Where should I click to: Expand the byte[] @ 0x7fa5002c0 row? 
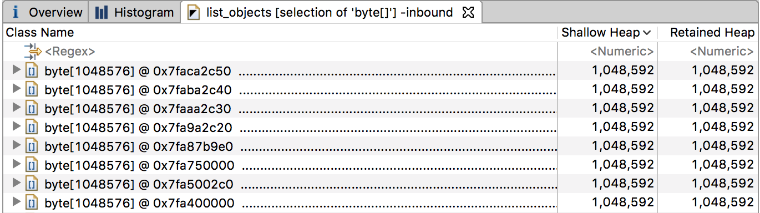point(17,183)
